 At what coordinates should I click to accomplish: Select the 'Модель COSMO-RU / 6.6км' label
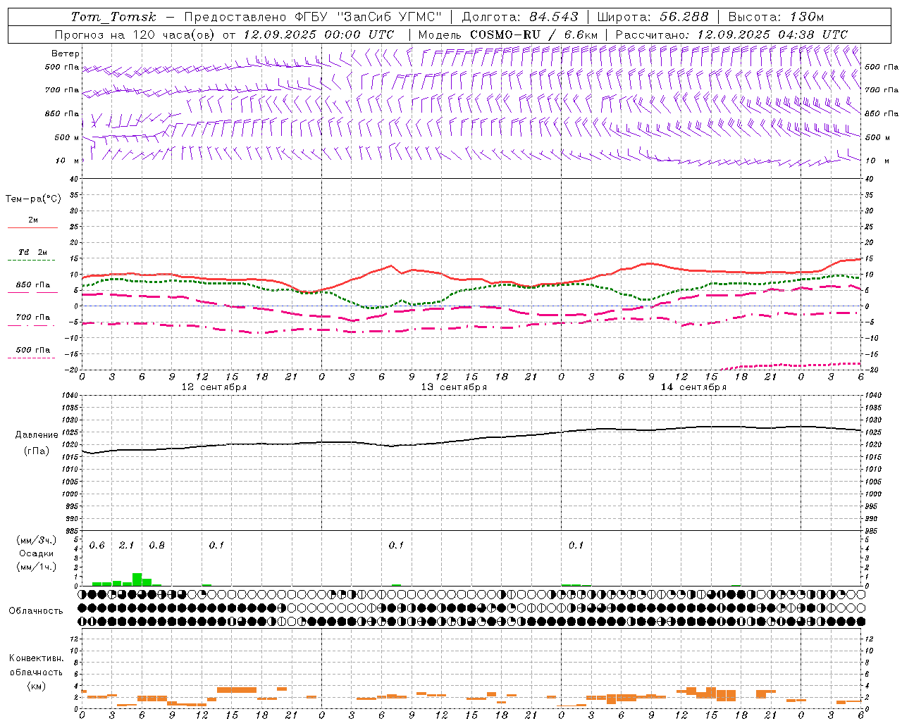click(508, 35)
